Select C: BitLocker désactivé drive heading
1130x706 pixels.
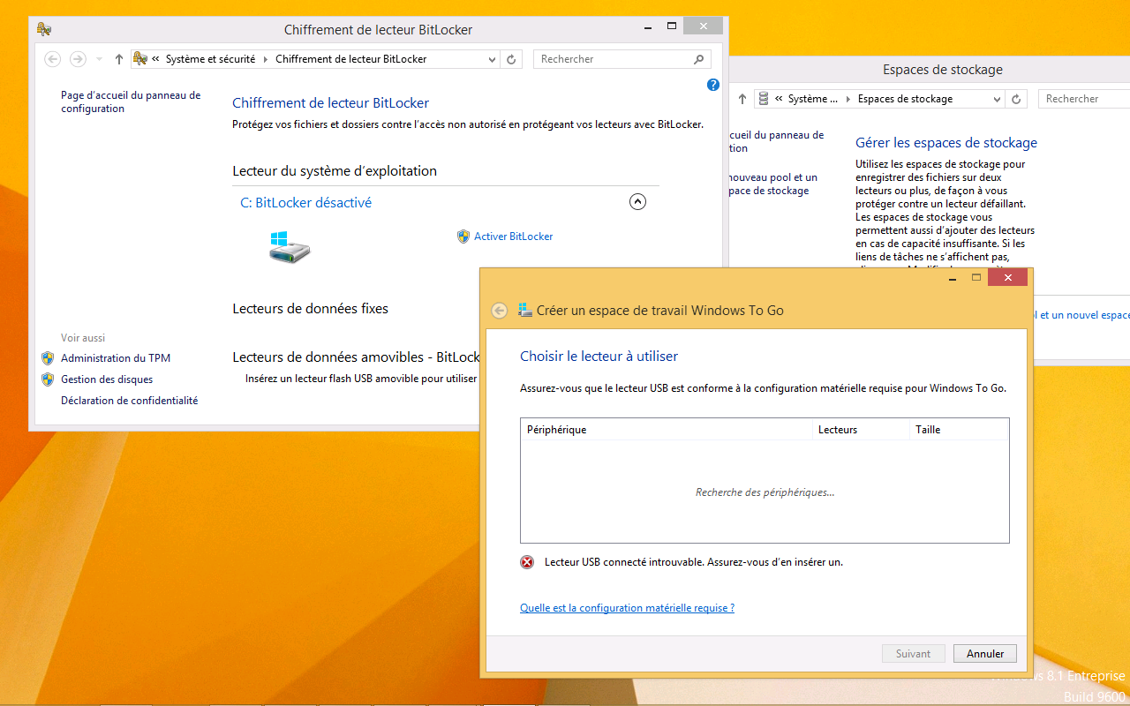pyautogui.click(x=305, y=202)
